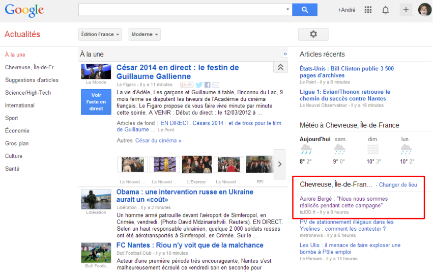Show next photos with carousel arrow
433x272 pixels.
[x=279, y=164]
